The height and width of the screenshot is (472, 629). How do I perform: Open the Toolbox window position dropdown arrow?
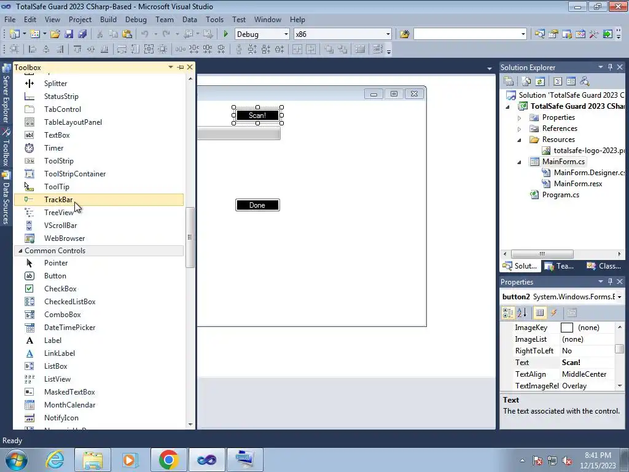171,67
